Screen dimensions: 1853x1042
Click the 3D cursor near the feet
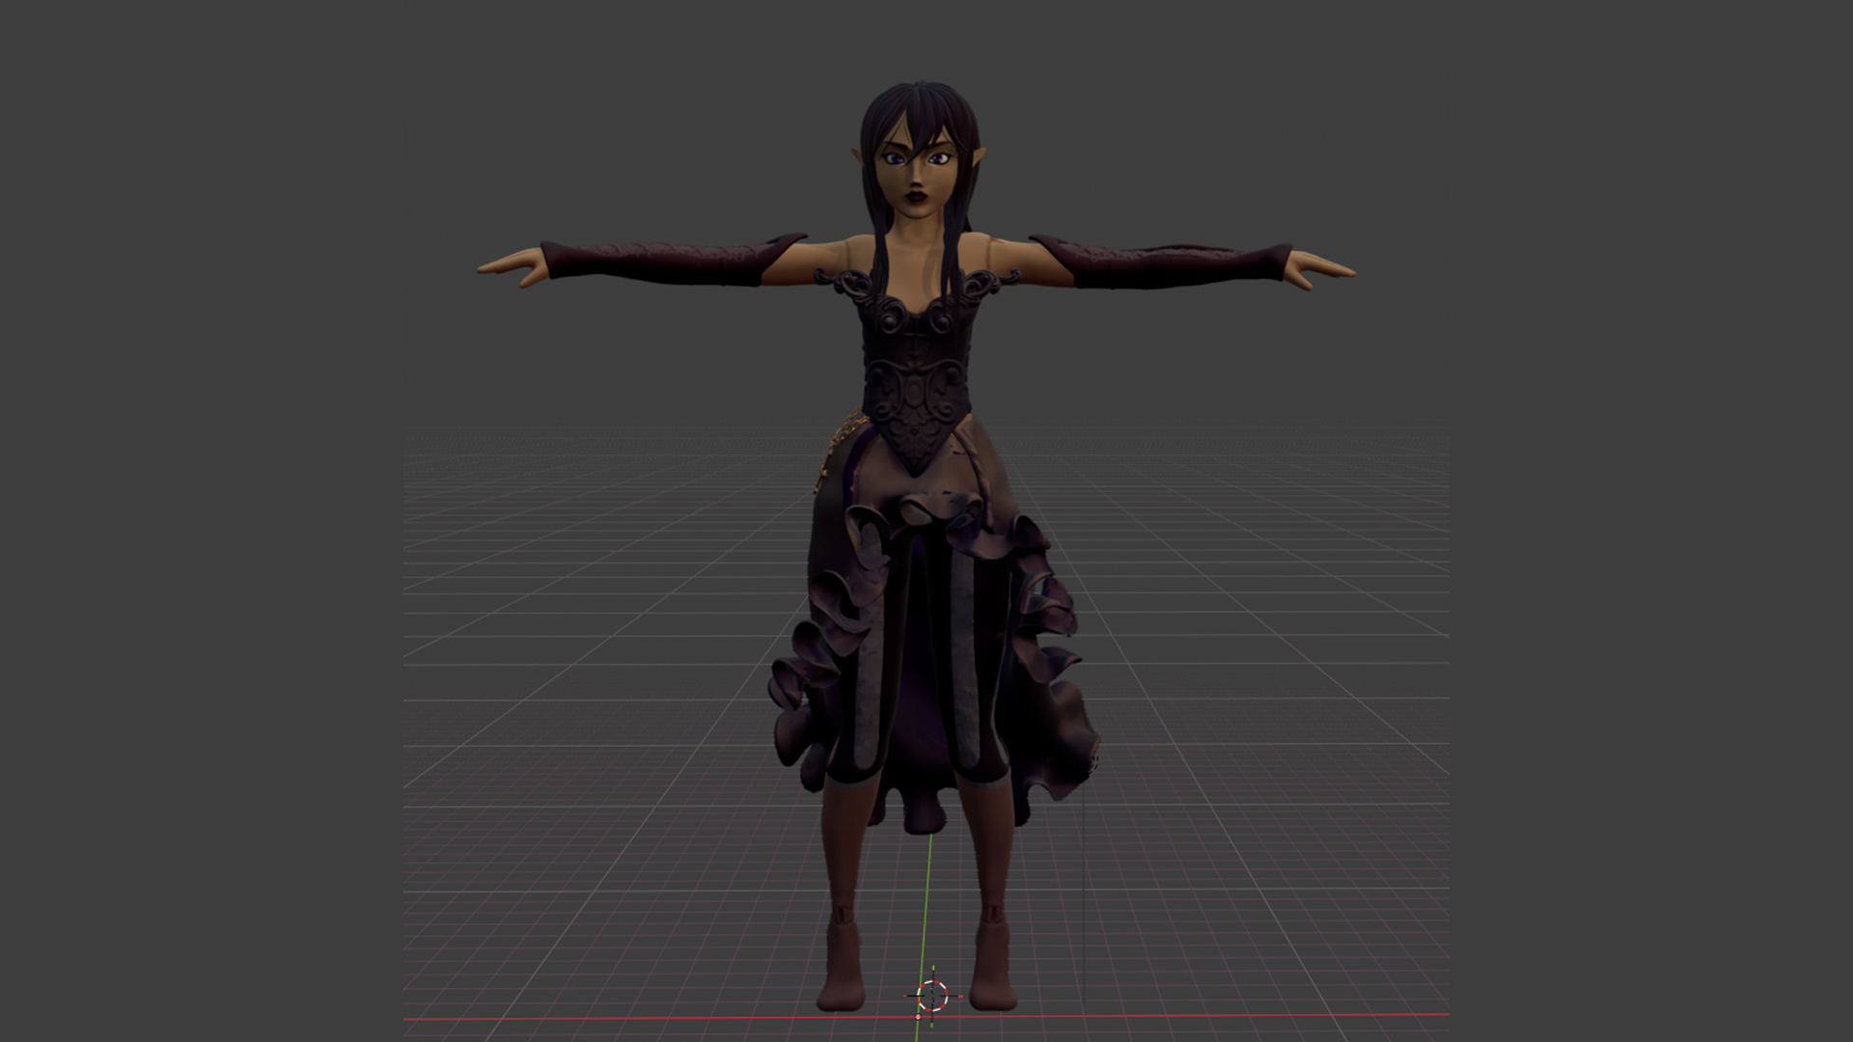pos(932,996)
